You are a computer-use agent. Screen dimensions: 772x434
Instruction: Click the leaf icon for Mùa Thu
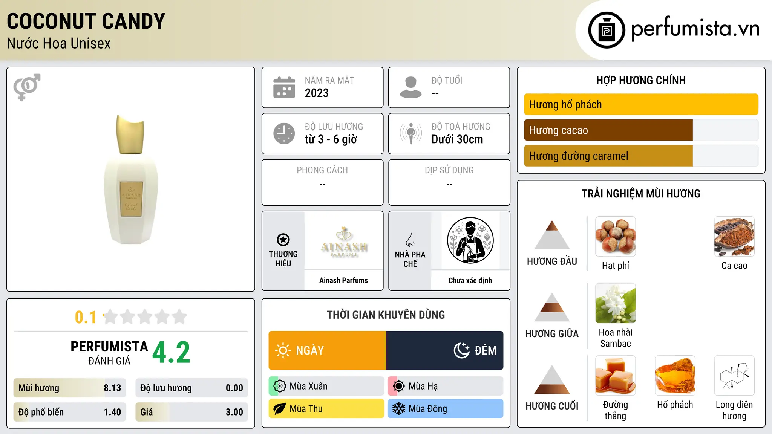pos(280,409)
